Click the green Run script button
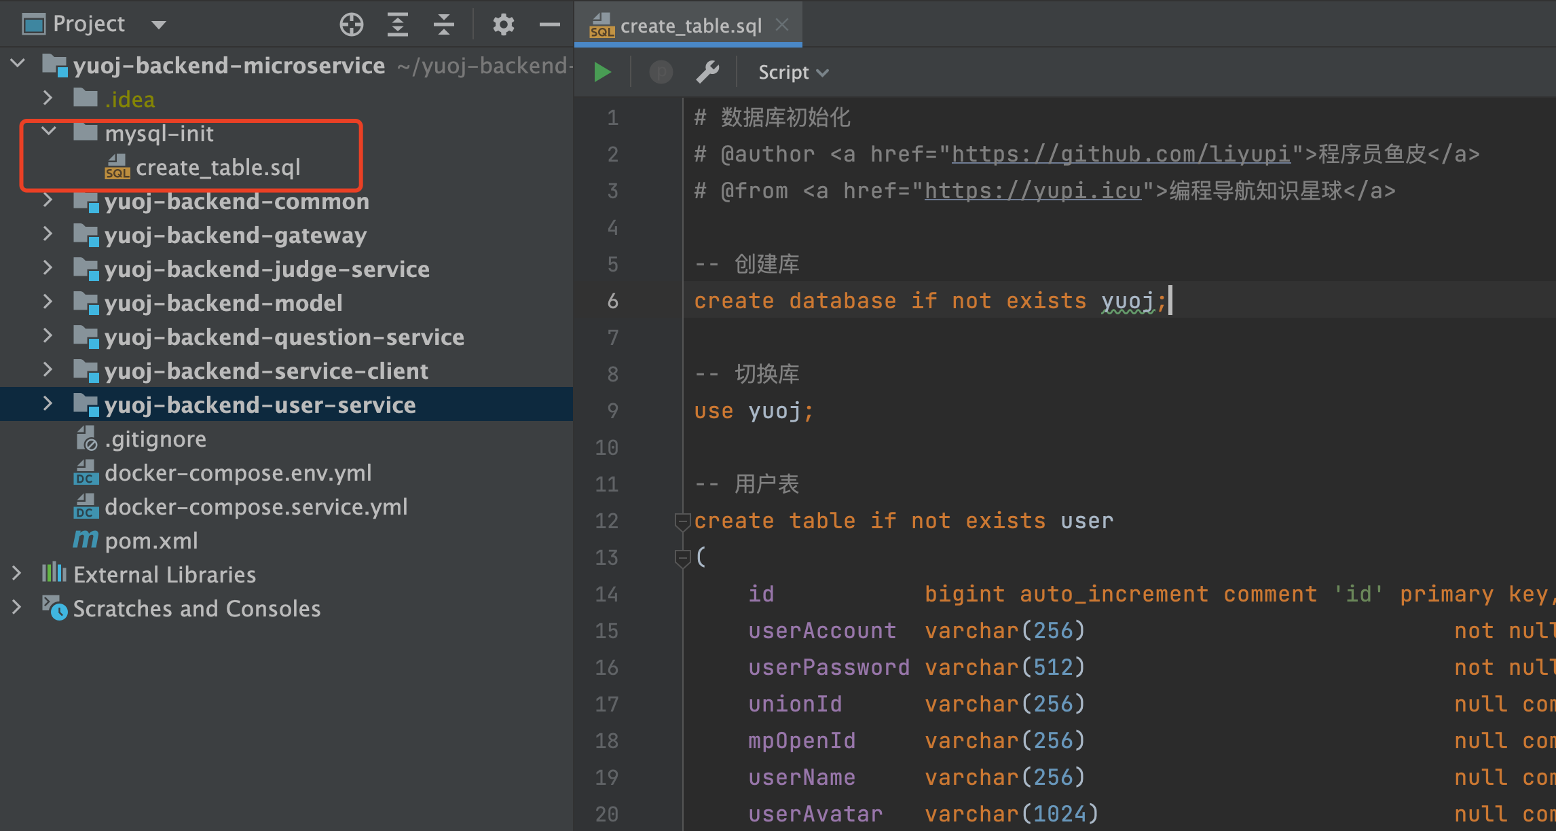 click(x=602, y=72)
